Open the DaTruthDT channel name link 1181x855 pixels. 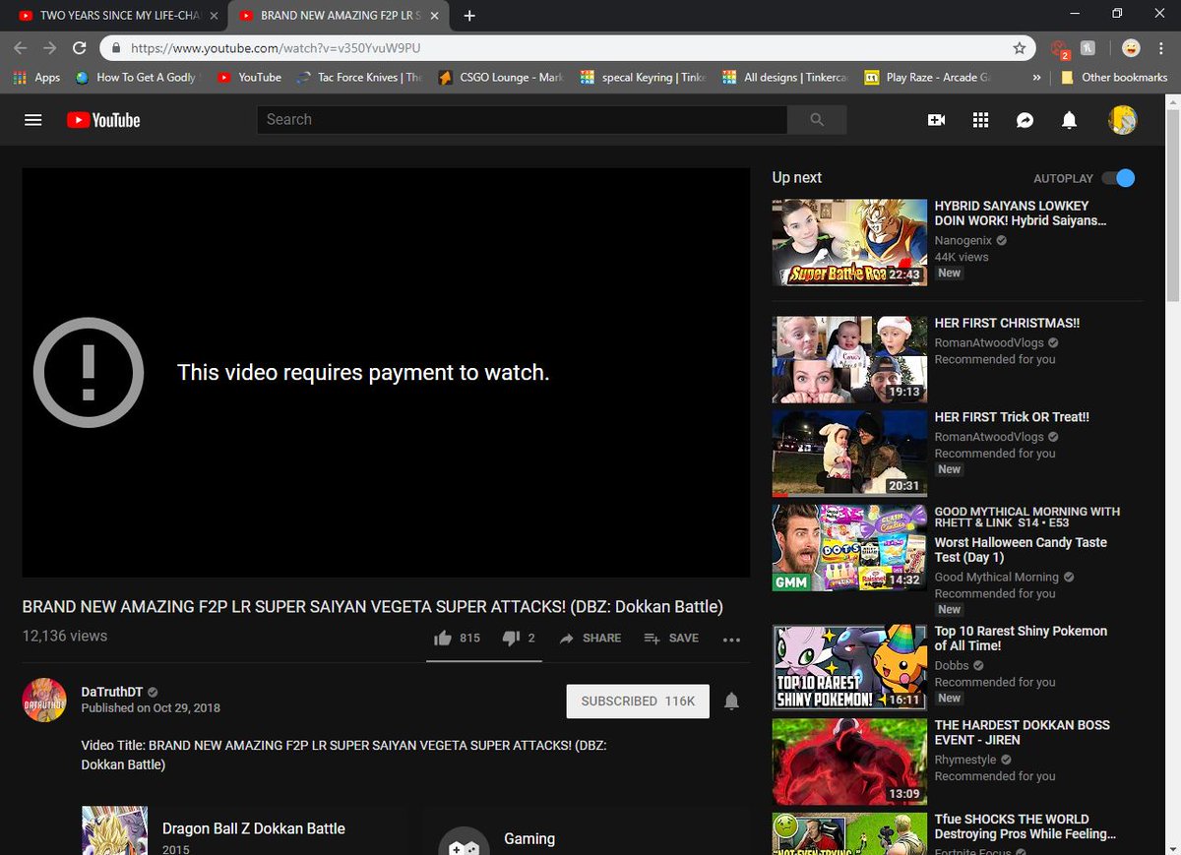(113, 692)
